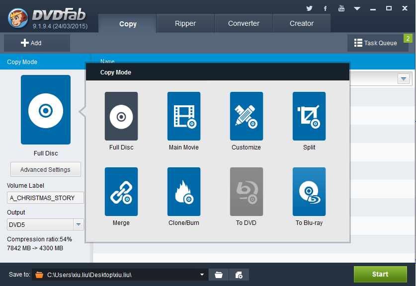Click the Clone/Burn label text
416x286 pixels.
pos(184,222)
